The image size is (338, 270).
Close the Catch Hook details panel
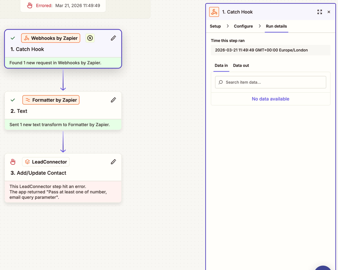329,12
